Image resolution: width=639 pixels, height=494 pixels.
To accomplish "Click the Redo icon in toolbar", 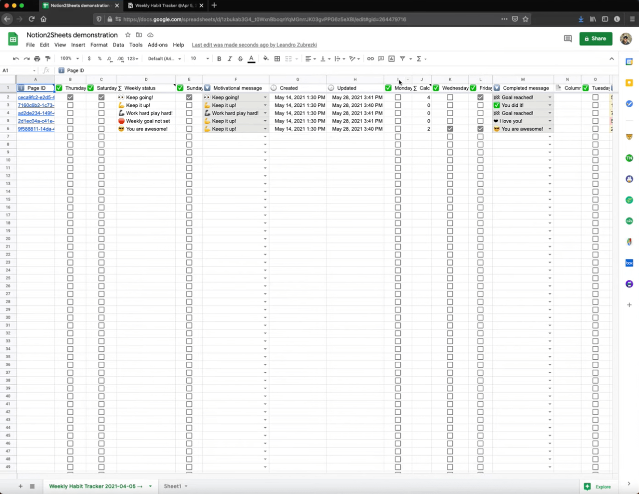I will click(26, 59).
